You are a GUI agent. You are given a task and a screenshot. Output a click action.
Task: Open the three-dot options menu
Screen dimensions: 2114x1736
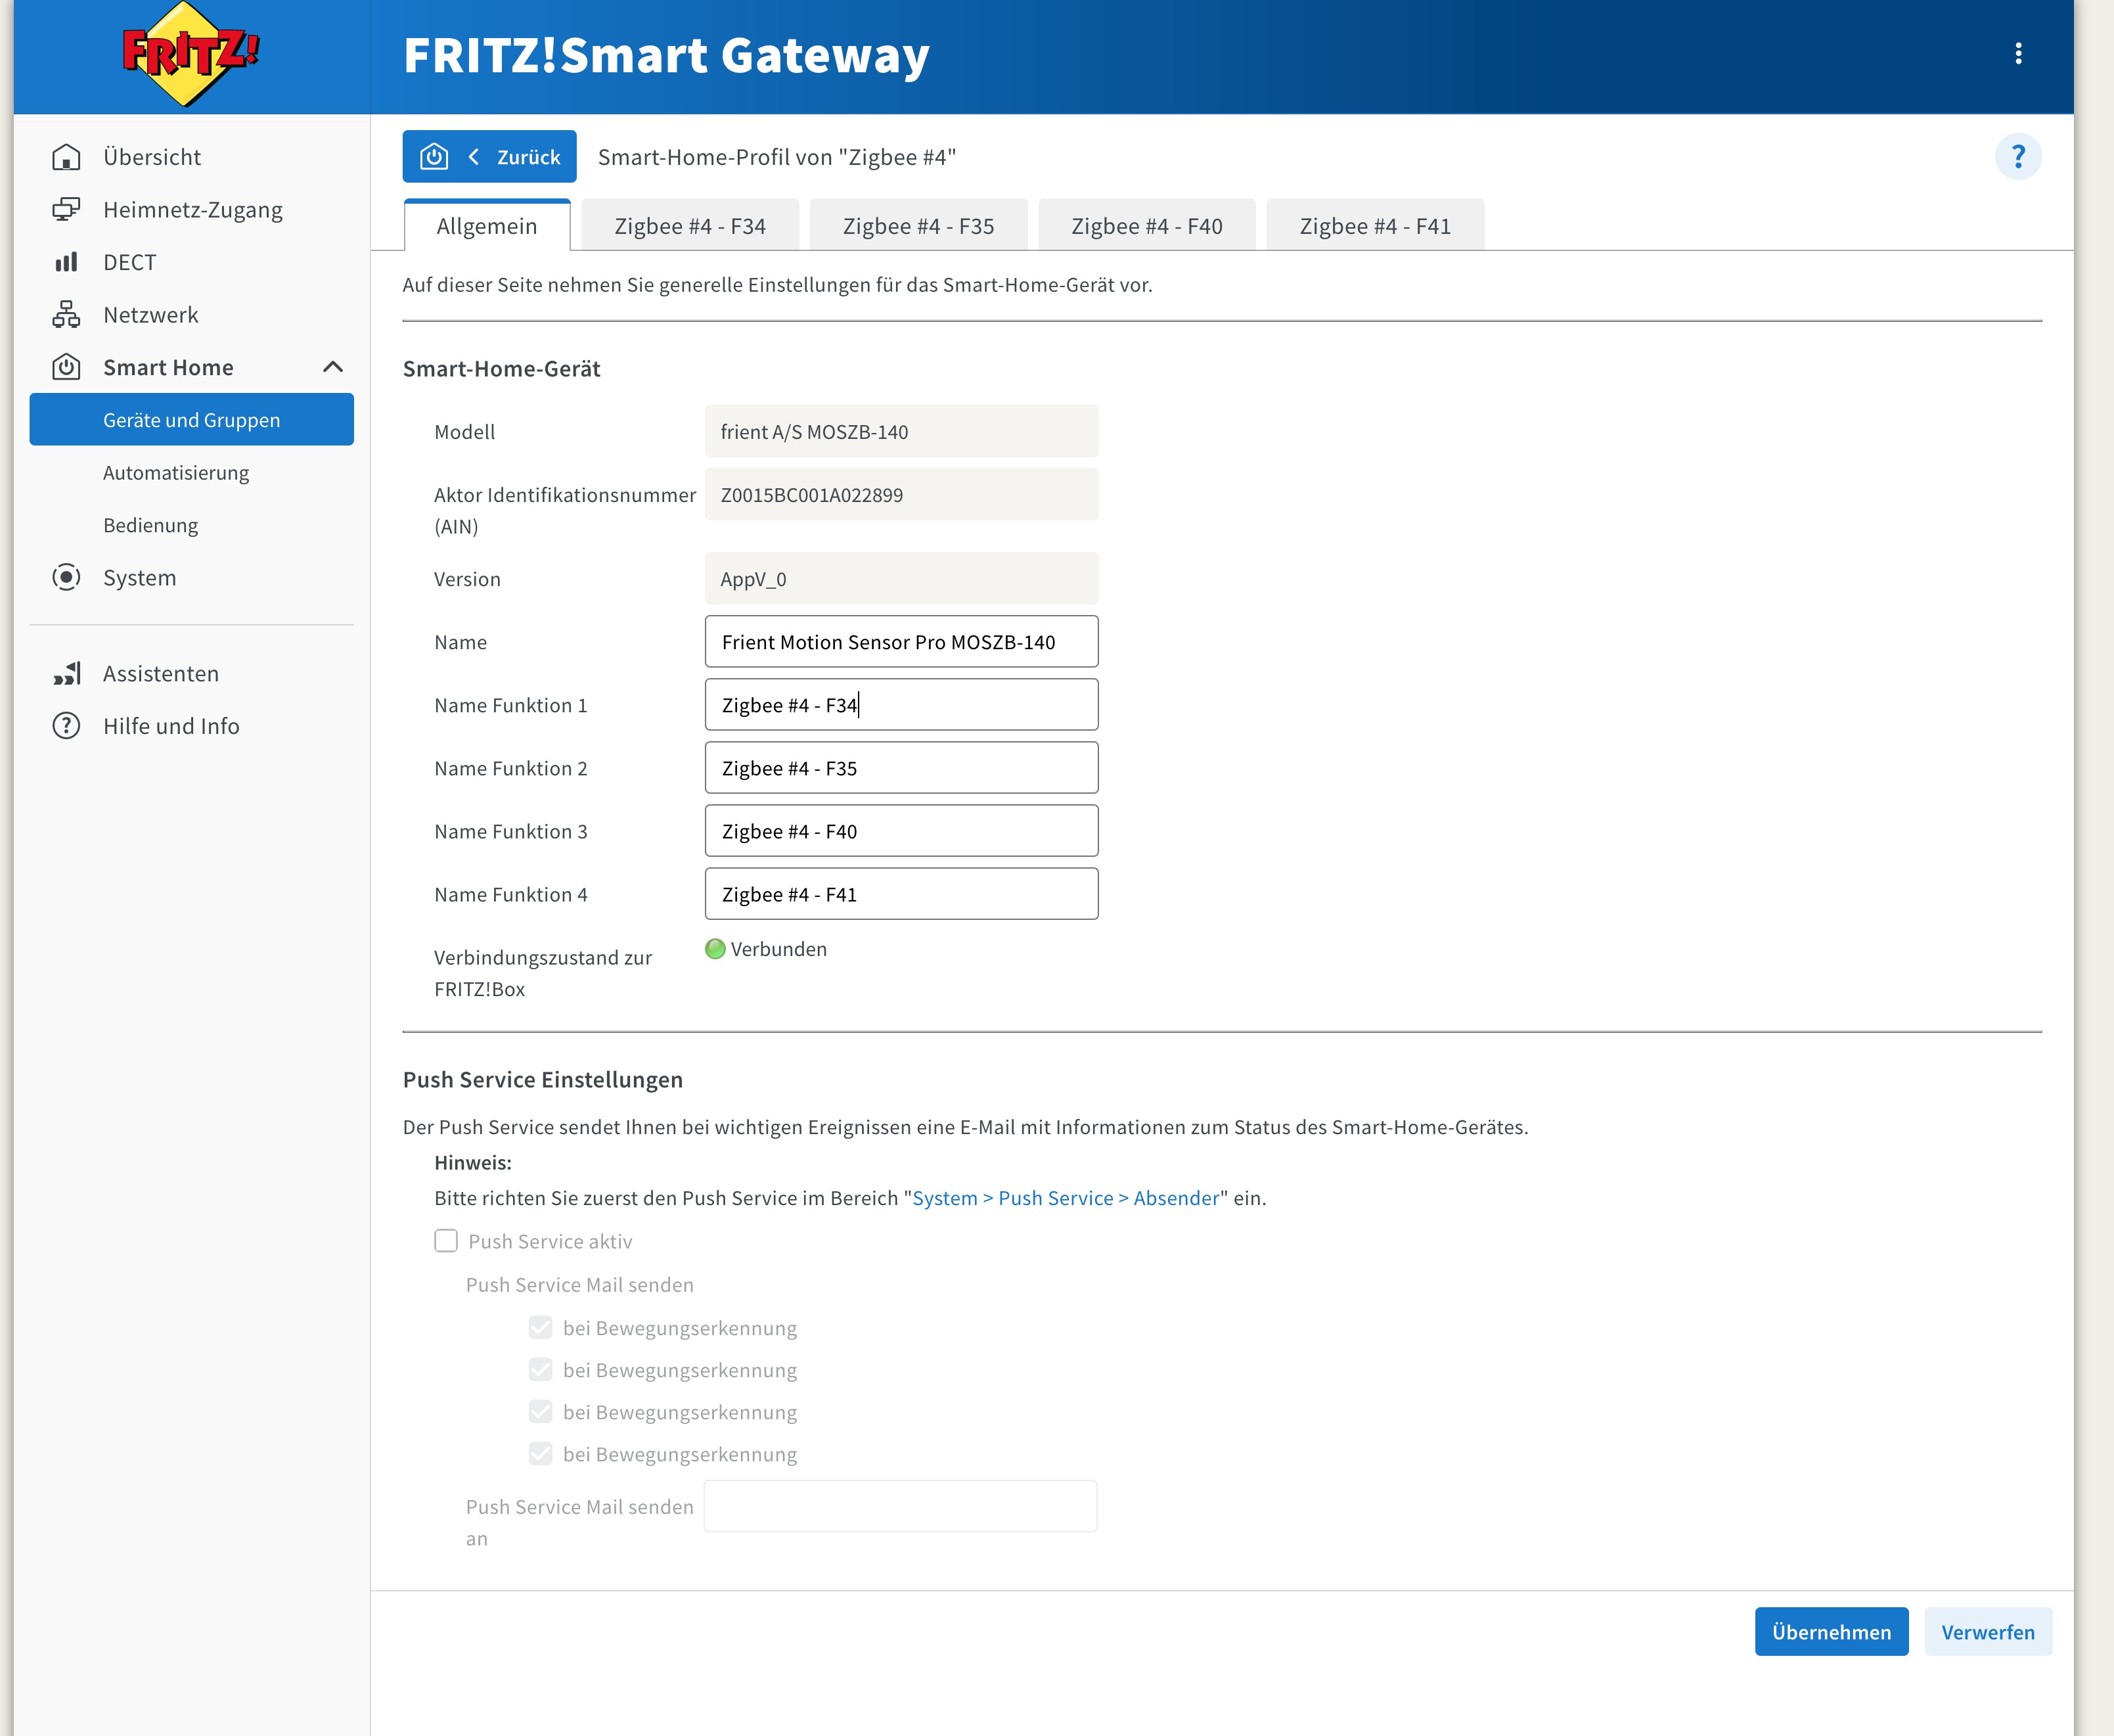2018,54
